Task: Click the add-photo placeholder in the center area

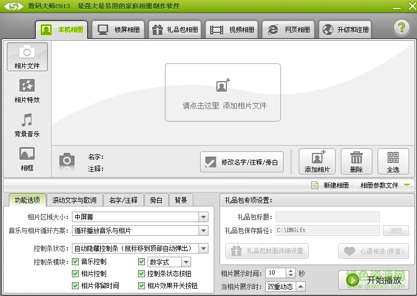Action: pos(223,92)
